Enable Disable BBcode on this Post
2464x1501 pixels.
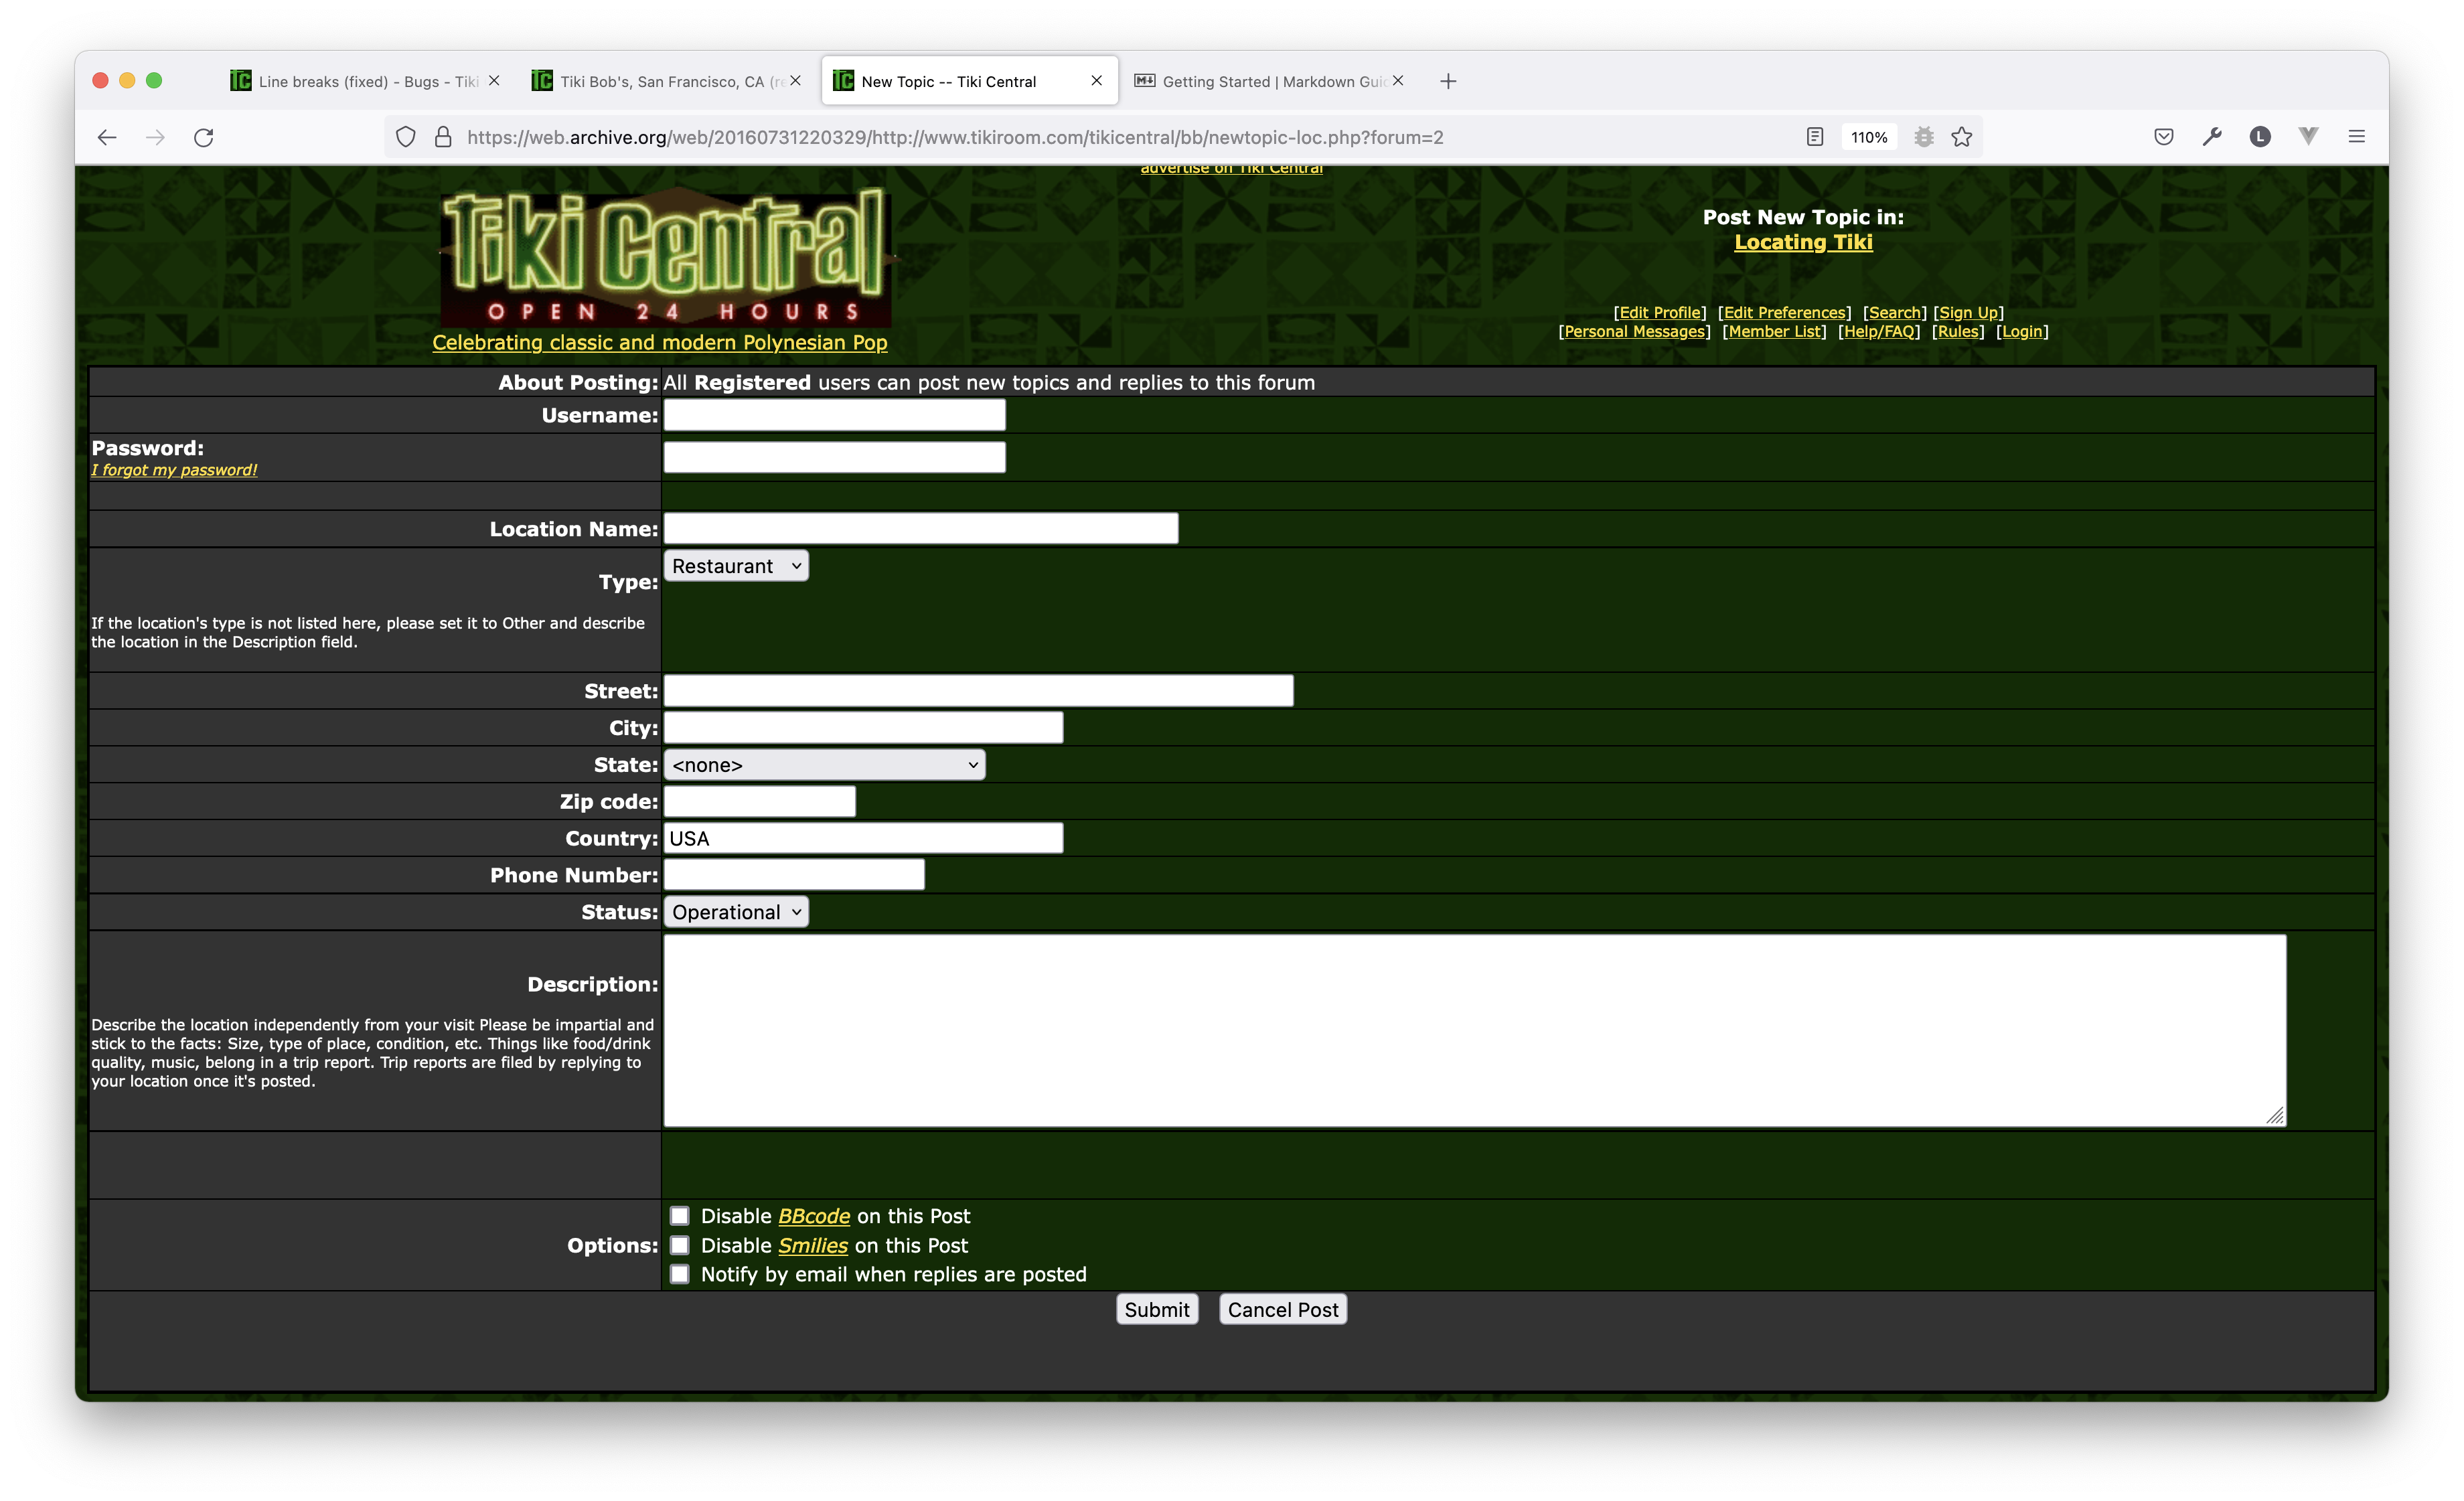[680, 1216]
